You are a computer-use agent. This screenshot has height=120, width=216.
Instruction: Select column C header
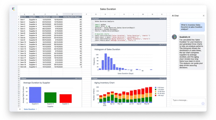45,14
